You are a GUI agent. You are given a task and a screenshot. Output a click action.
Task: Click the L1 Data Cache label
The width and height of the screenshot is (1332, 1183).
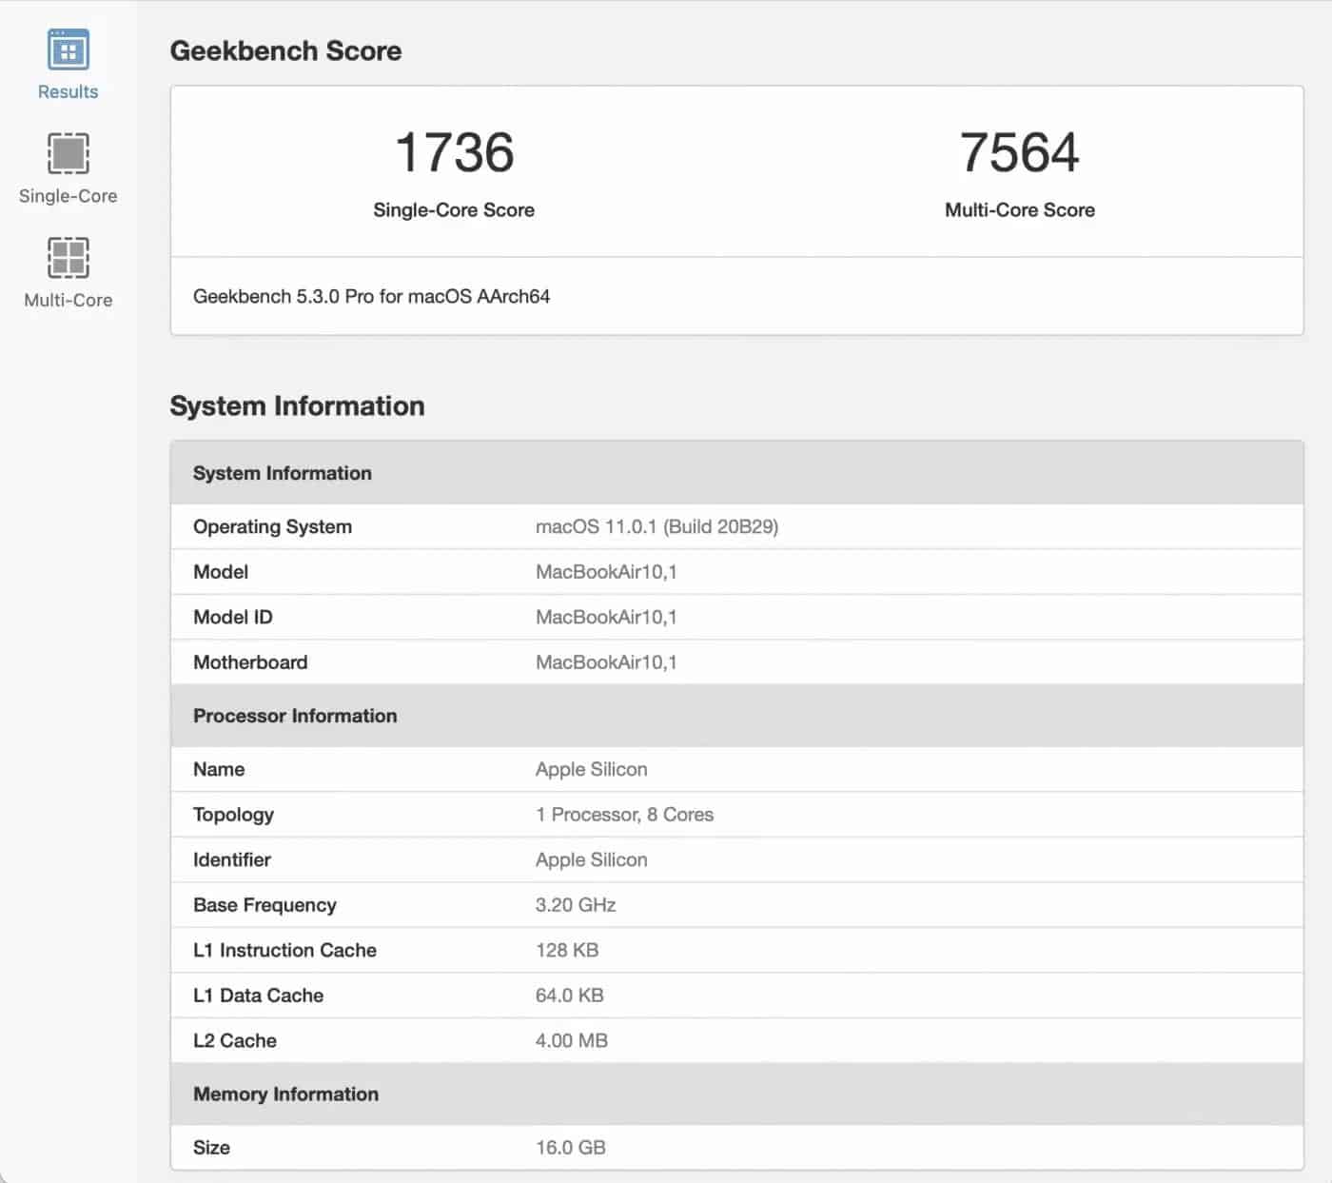click(x=258, y=996)
